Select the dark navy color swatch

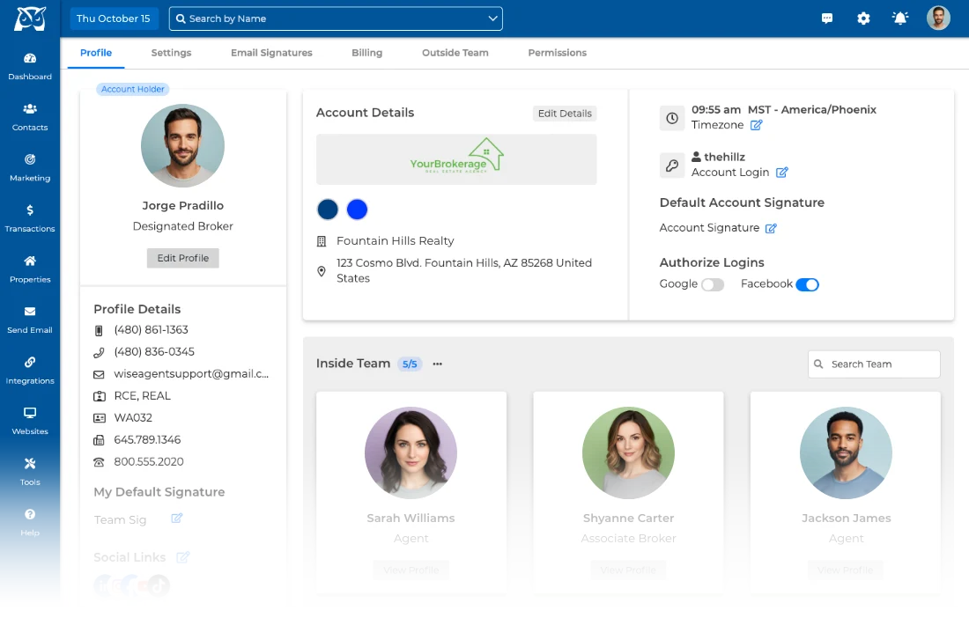[x=328, y=210]
